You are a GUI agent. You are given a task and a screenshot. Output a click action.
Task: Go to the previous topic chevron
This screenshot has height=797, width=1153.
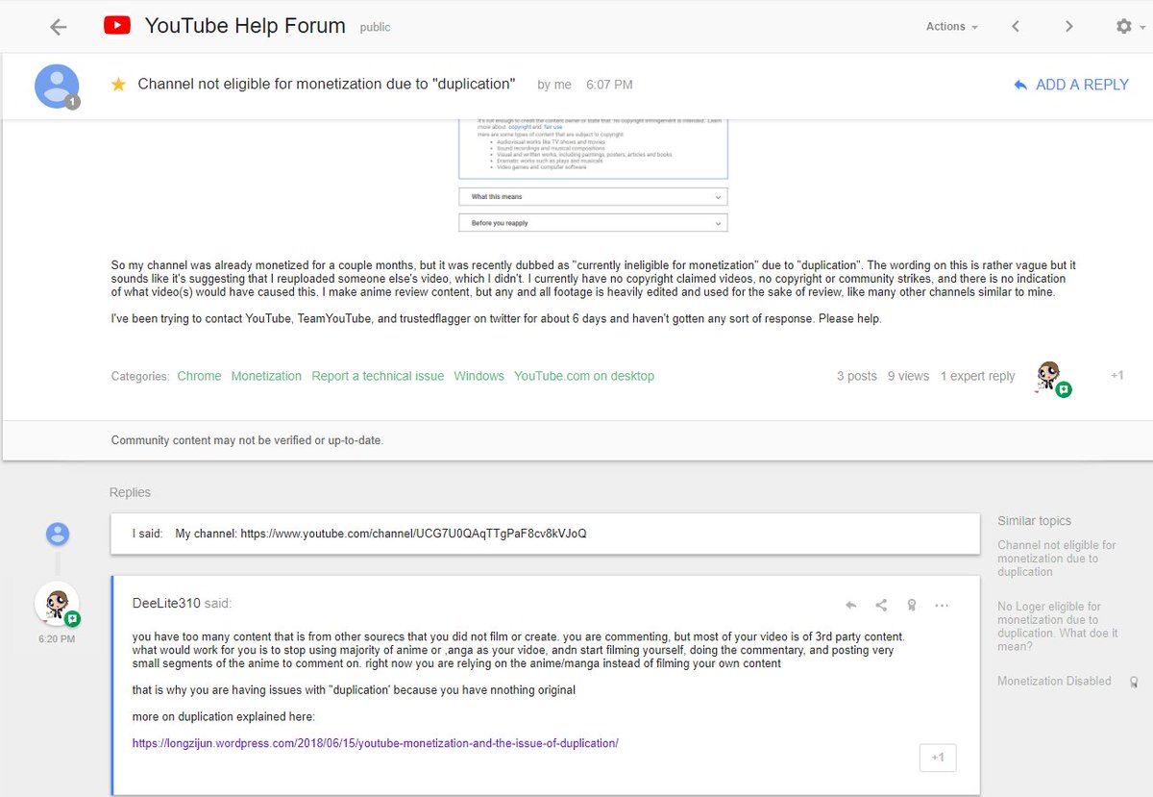tap(1016, 27)
